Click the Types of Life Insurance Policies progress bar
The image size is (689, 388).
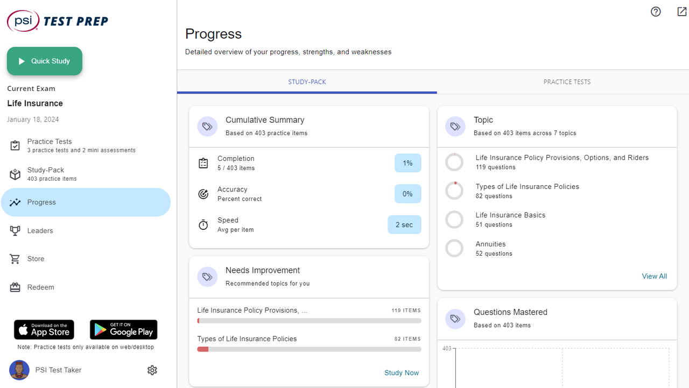[x=309, y=349]
